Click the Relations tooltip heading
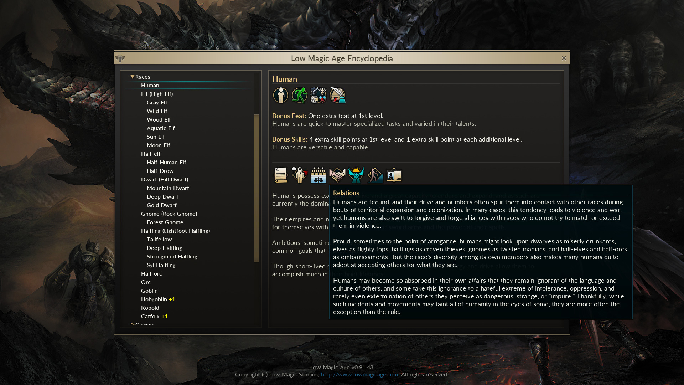 346,192
